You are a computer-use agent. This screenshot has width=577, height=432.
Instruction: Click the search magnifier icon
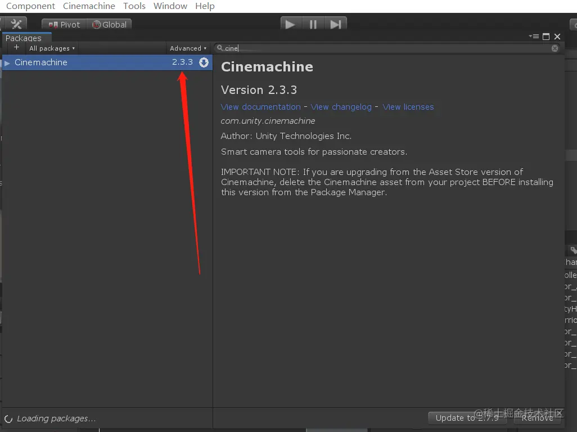pos(220,48)
